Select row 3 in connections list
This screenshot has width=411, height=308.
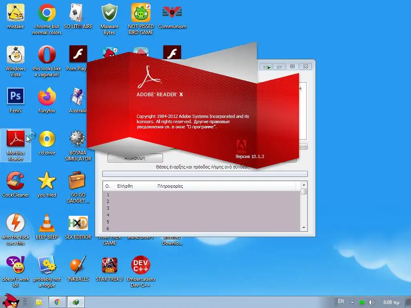pyautogui.click(x=201, y=208)
